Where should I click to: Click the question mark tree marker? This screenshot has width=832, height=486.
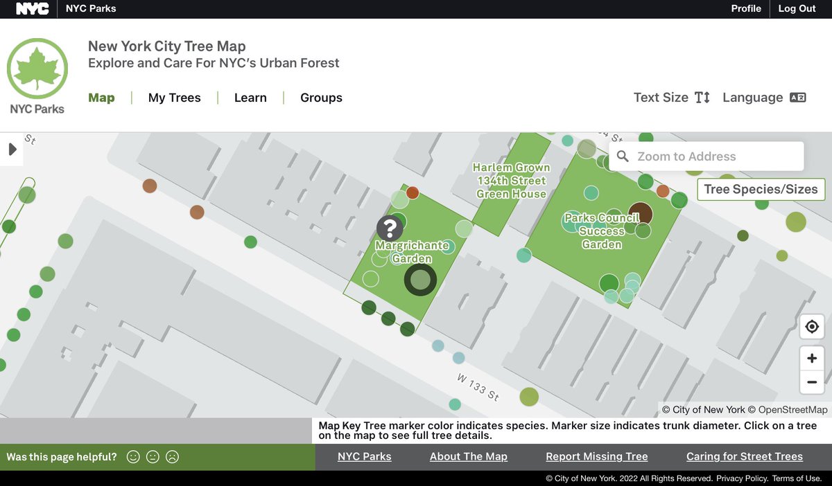click(390, 228)
